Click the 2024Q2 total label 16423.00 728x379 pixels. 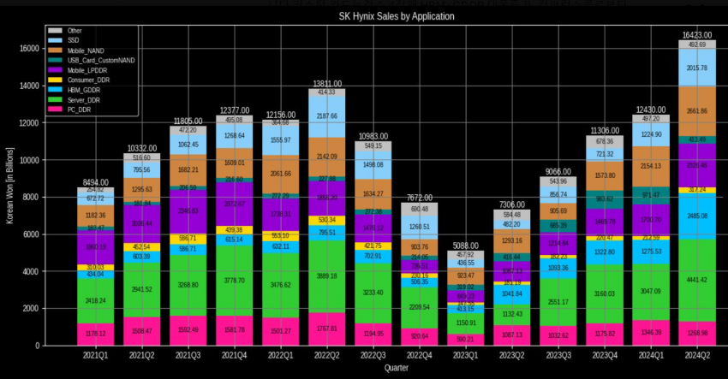(x=699, y=35)
